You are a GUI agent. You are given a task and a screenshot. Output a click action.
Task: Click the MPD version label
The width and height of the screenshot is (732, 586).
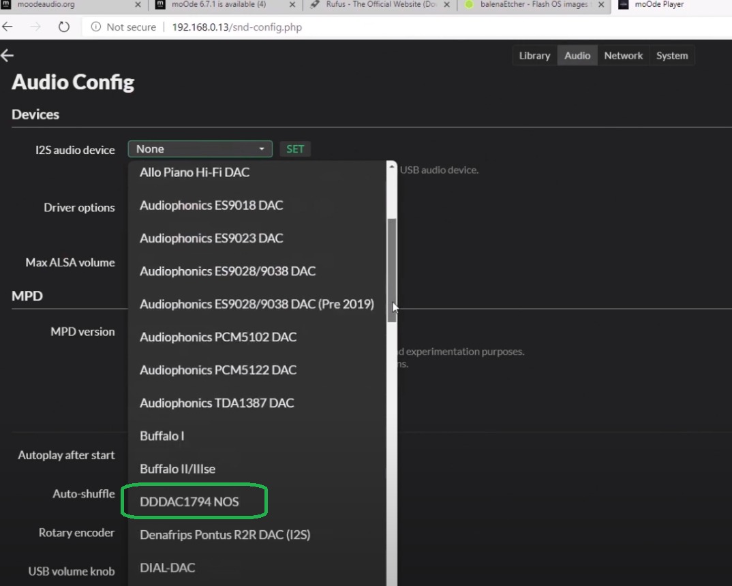tap(82, 332)
